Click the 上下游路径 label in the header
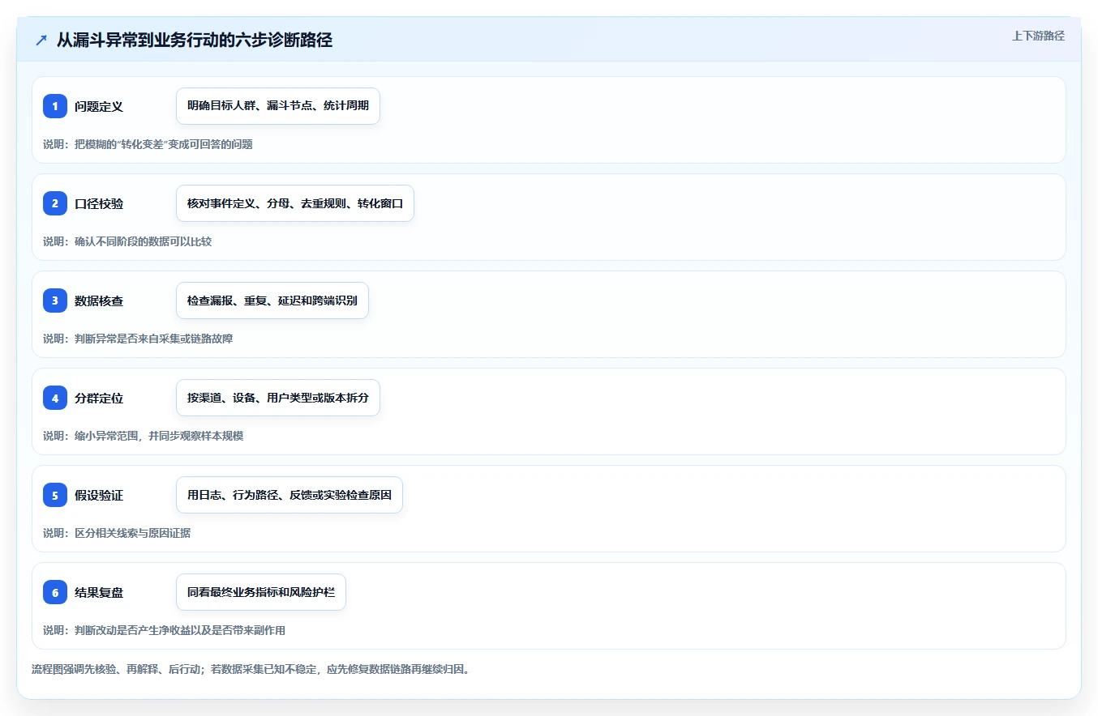The width and height of the screenshot is (1098, 716). tap(1038, 36)
